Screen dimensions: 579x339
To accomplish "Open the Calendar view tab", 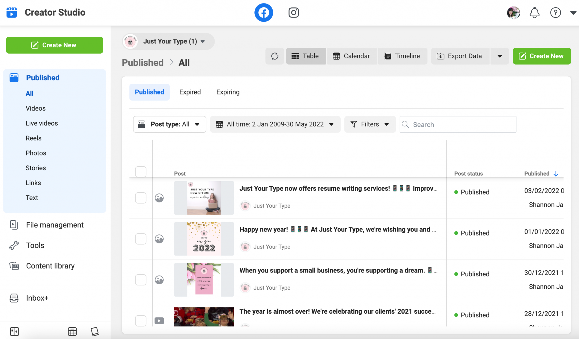I will [352, 56].
